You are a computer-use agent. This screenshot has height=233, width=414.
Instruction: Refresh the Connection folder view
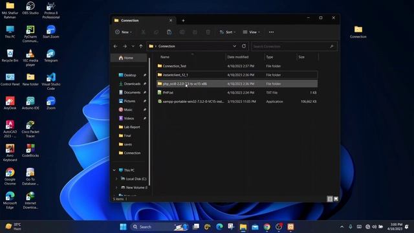[244, 46]
